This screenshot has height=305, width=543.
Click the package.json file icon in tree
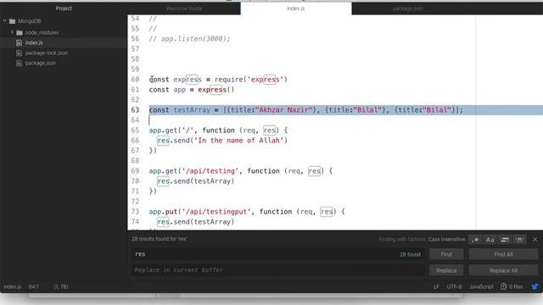[x=19, y=64]
